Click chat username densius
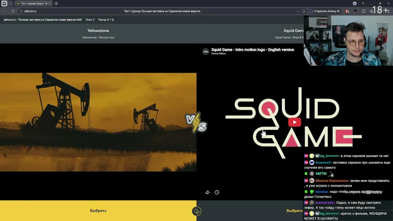Viewport: 393px width, 221px height. coord(322,192)
